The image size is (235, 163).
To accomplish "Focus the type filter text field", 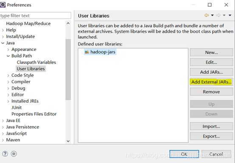I will tap(35, 16).
